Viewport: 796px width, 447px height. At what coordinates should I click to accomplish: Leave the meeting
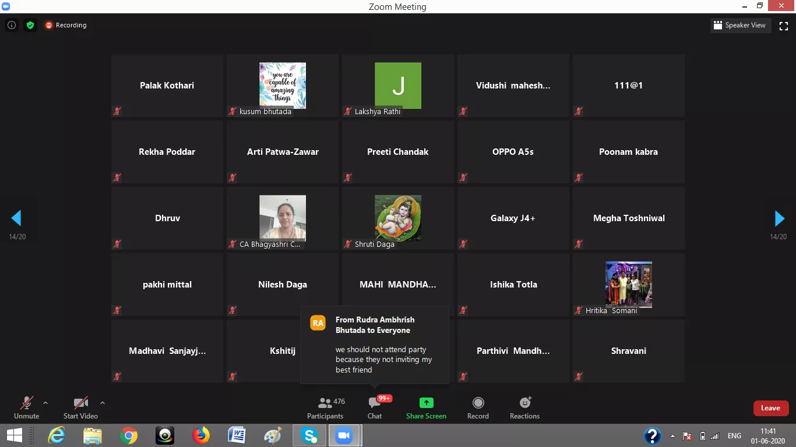[770, 408]
